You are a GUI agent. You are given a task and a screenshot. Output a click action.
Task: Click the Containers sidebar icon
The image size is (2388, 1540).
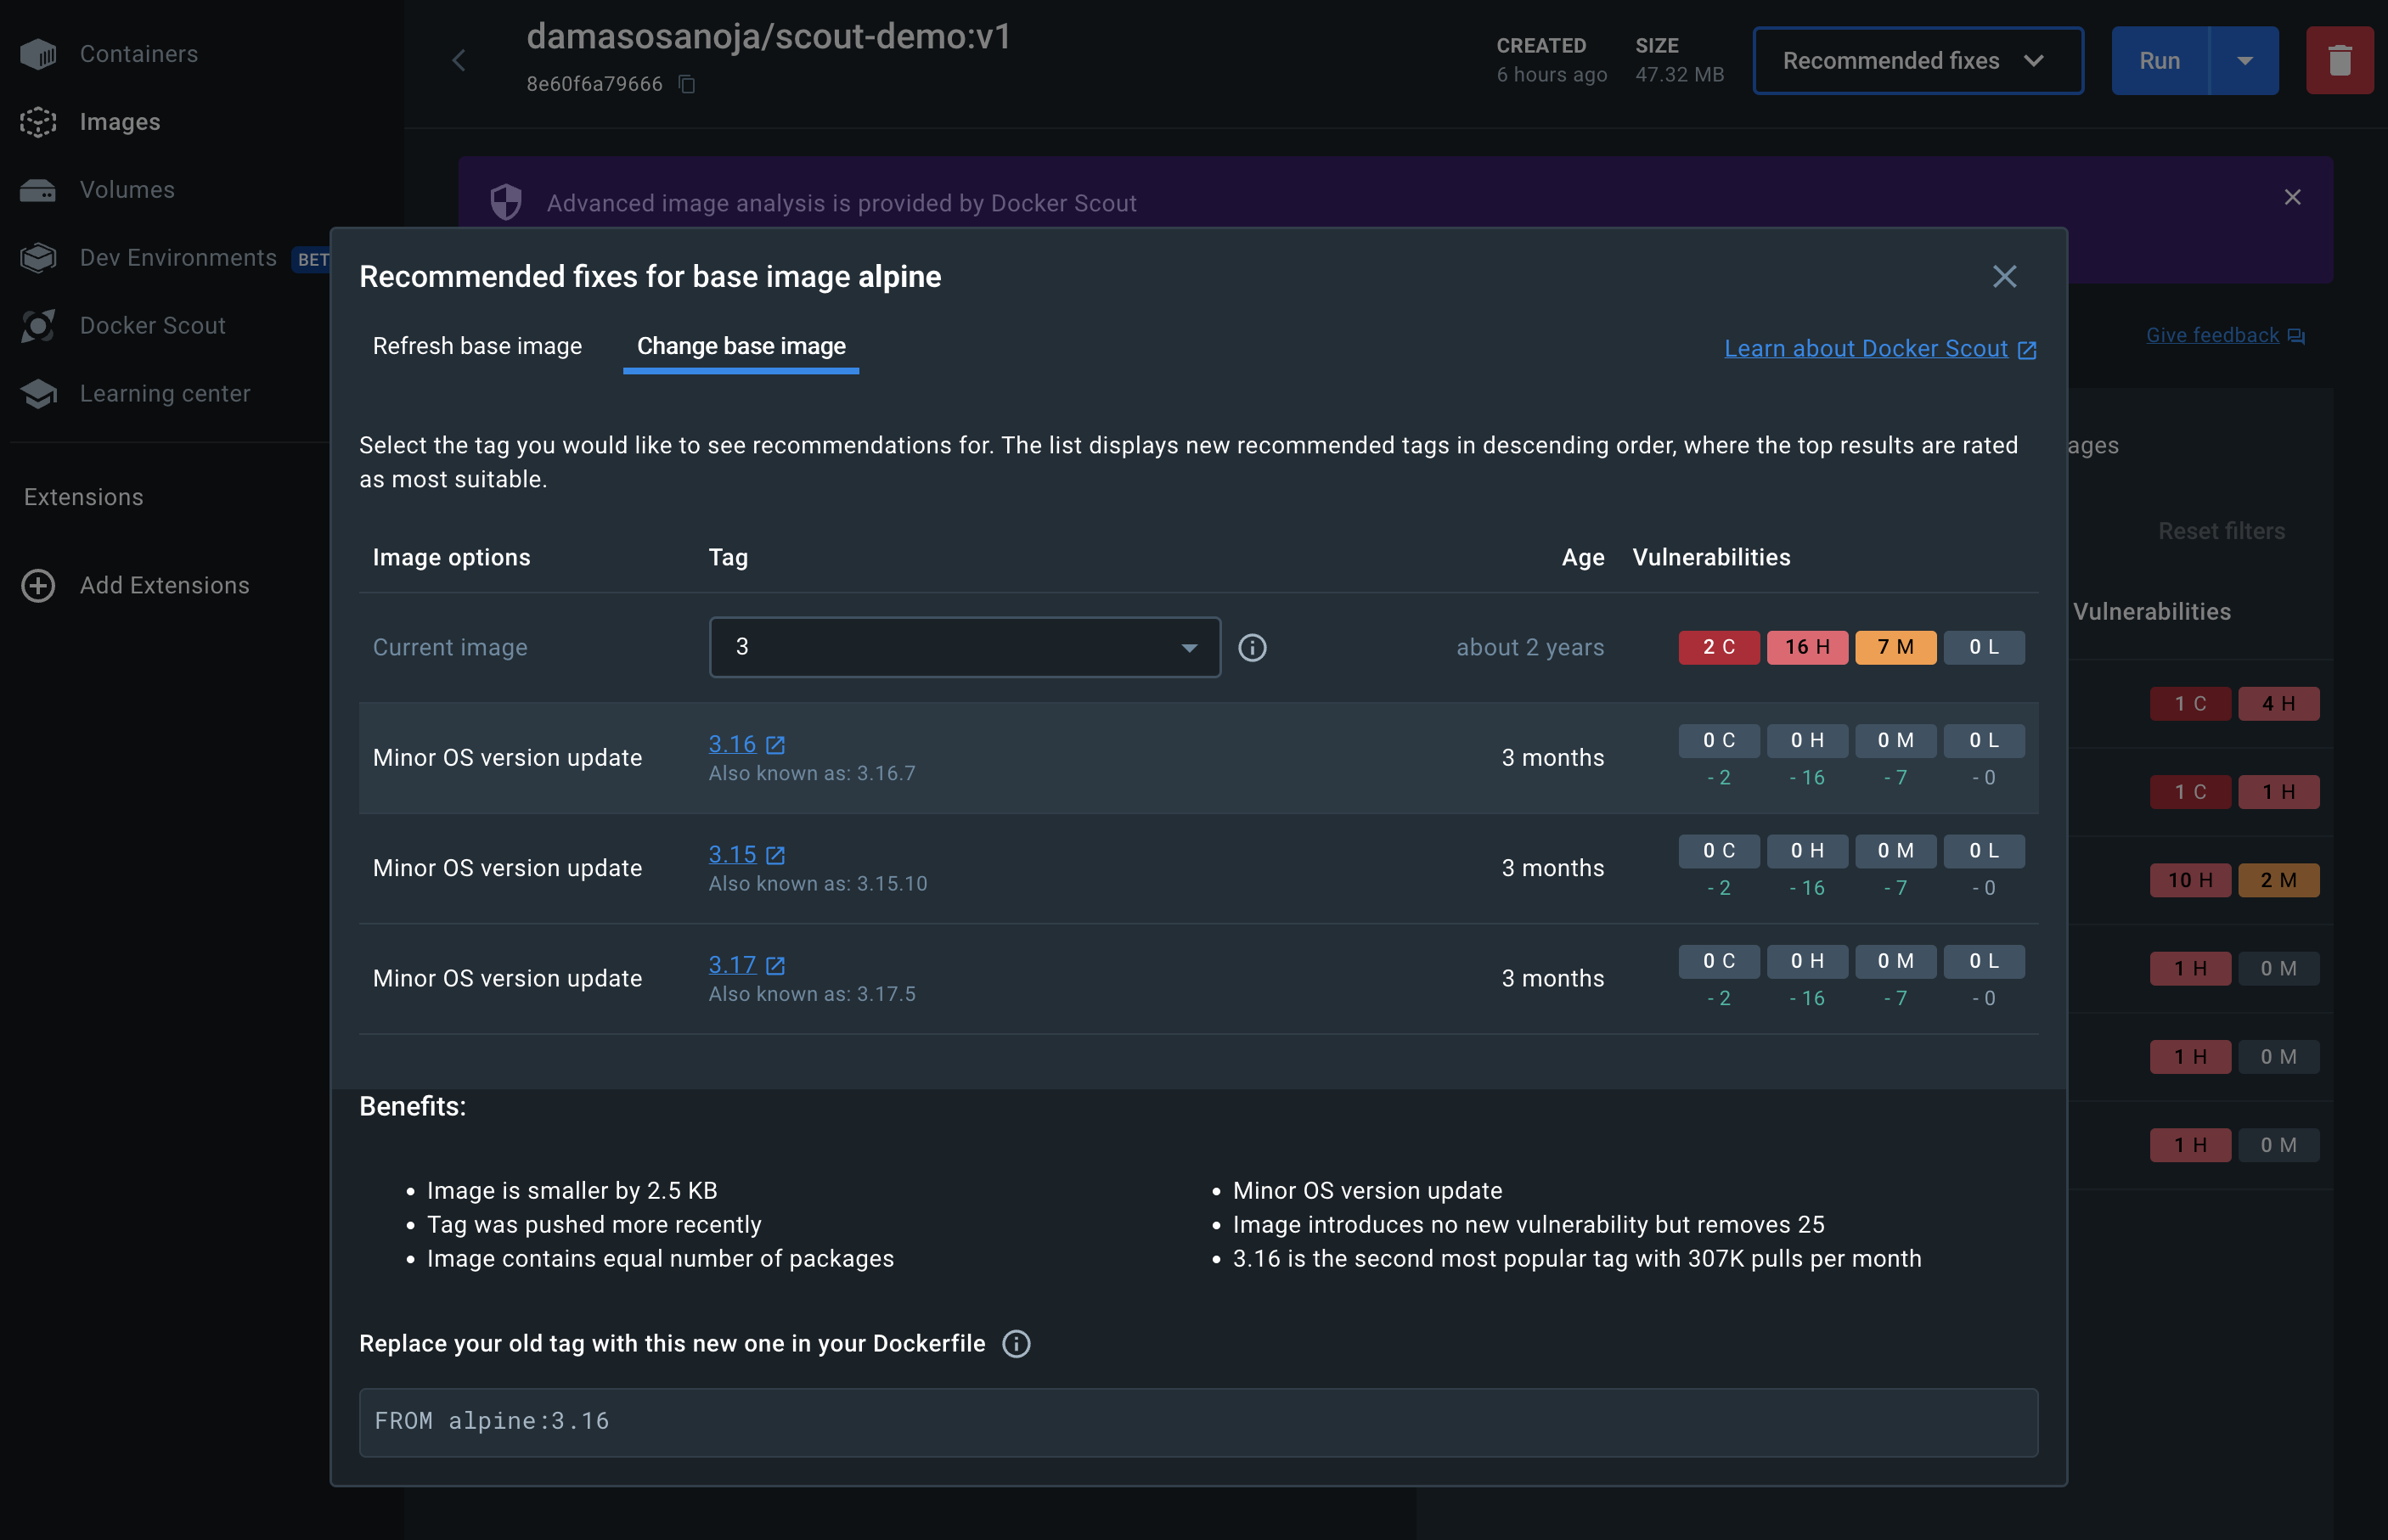38,54
